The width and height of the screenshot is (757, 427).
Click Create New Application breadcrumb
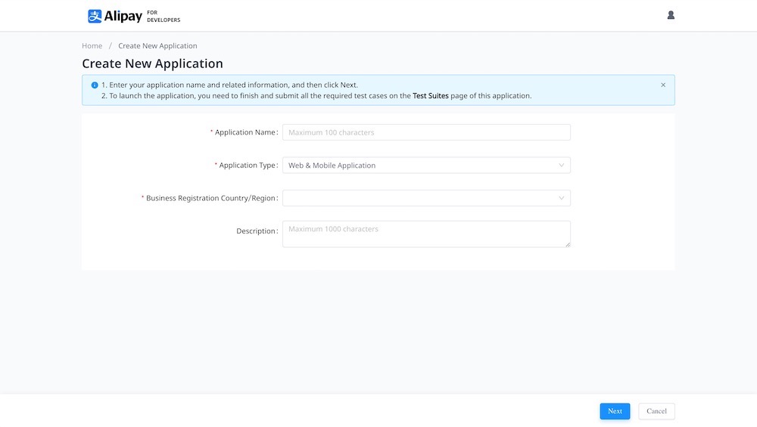pyautogui.click(x=157, y=46)
